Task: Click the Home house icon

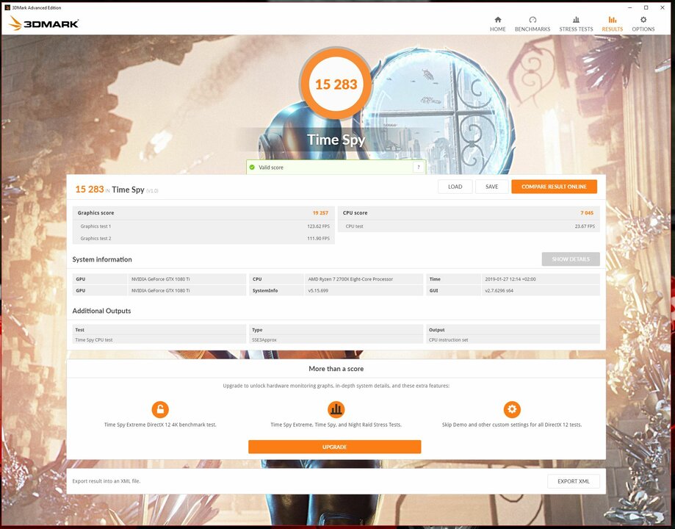Action: [x=498, y=20]
